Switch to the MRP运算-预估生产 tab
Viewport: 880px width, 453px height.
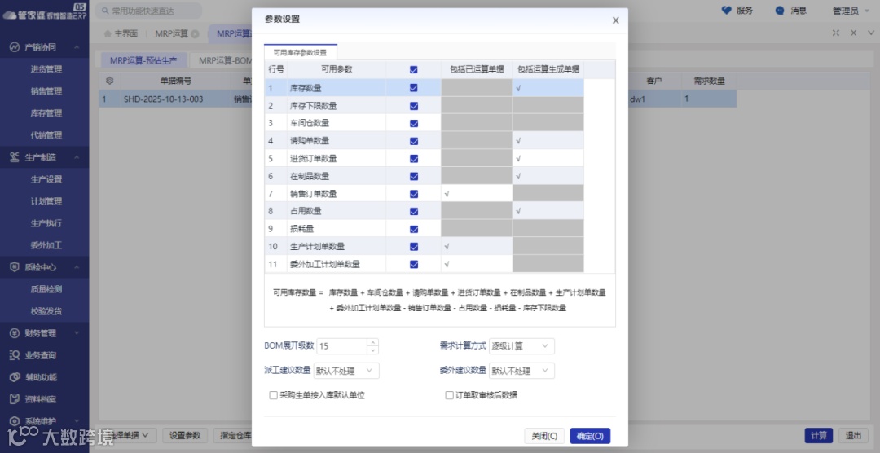[143, 60]
